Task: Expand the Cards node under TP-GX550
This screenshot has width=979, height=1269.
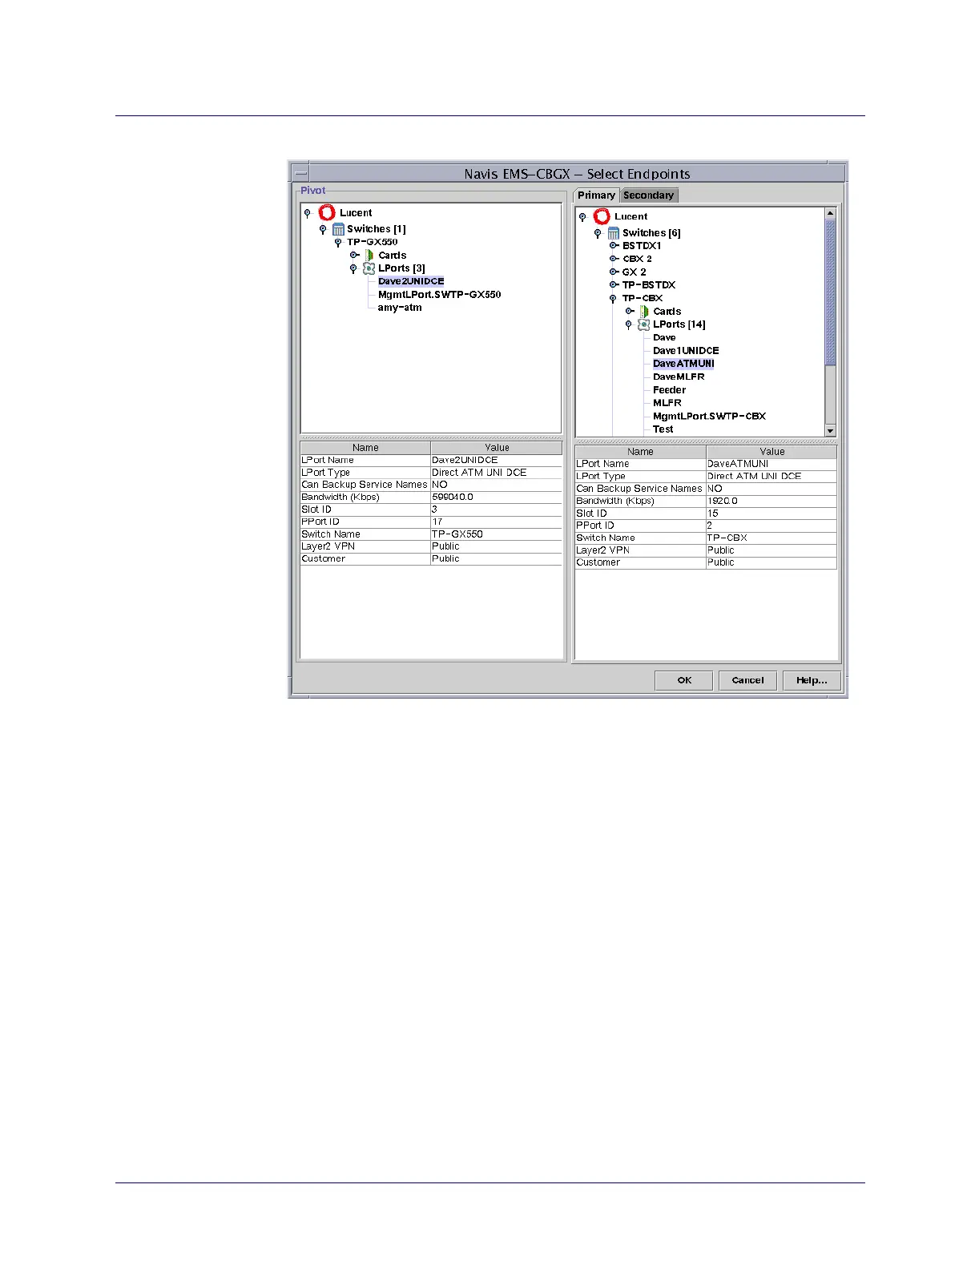Action: pyautogui.click(x=354, y=255)
